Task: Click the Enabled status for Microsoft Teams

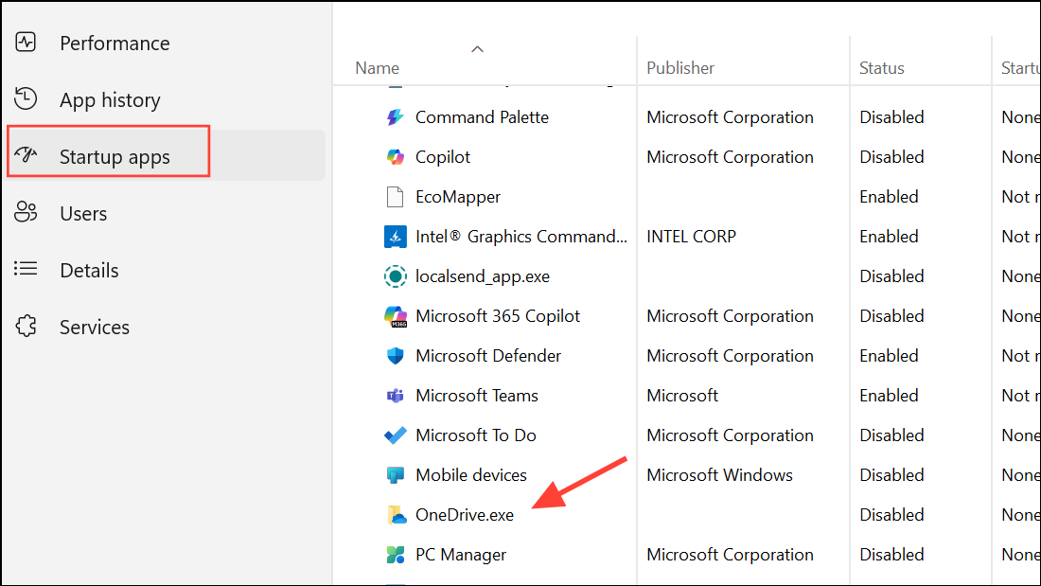Action: point(889,396)
